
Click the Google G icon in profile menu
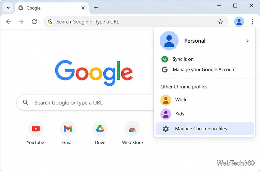pyautogui.click(x=164, y=70)
